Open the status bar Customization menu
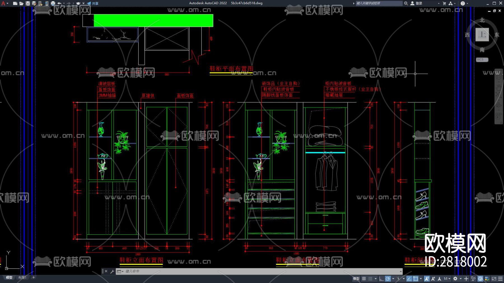Image resolution: width=504 pixels, height=283 pixels. coord(500,279)
